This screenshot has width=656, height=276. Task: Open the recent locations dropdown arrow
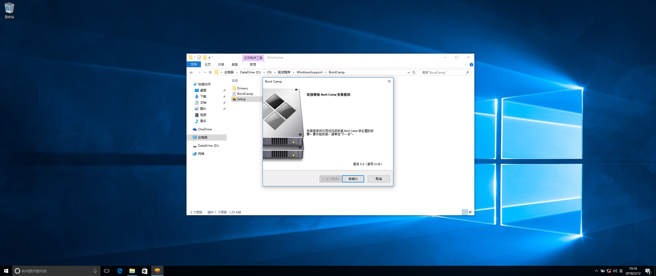[x=205, y=73]
